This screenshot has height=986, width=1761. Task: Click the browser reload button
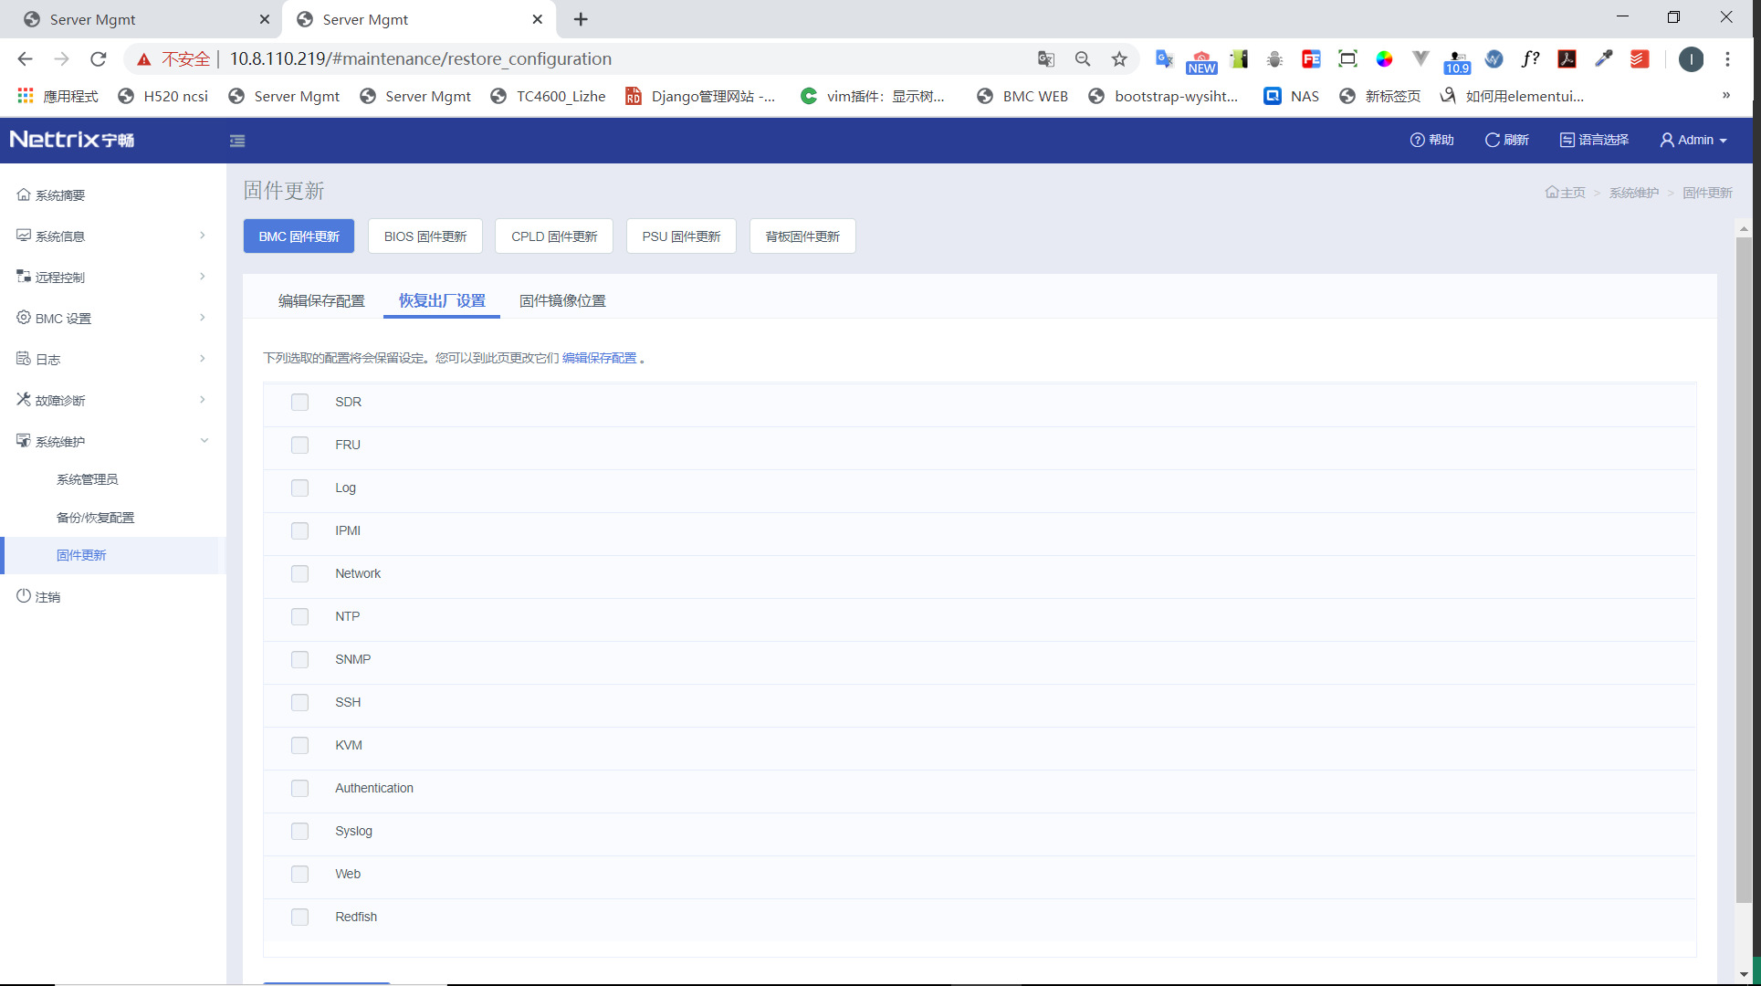(x=98, y=59)
